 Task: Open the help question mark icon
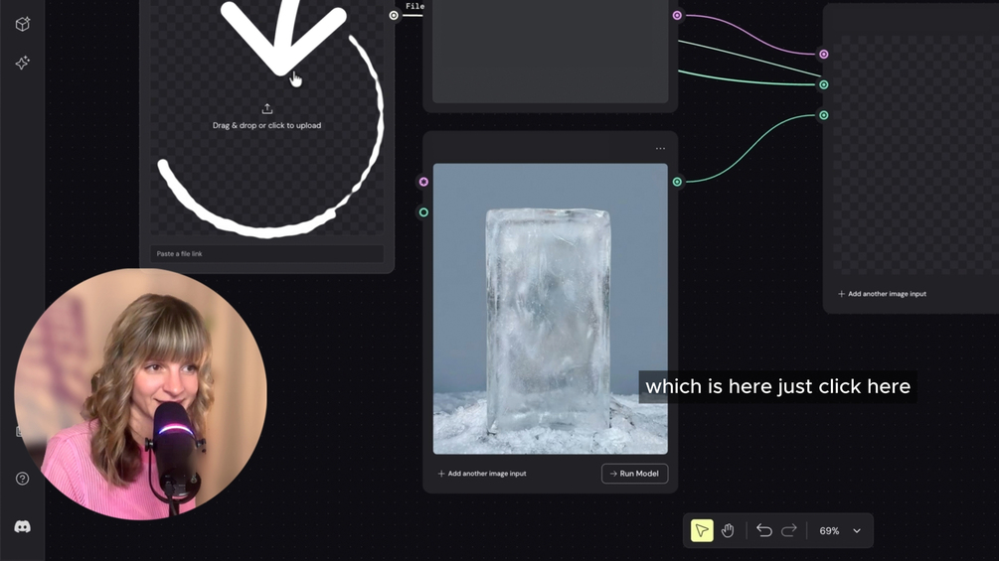click(22, 479)
